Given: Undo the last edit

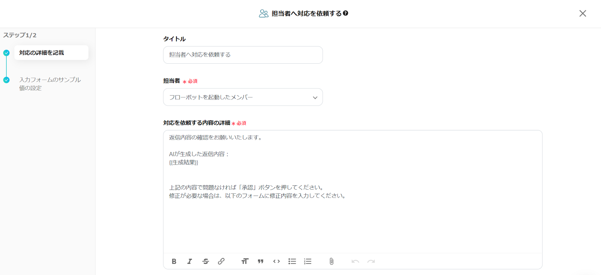Looking at the screenshot, I should 355,262.
